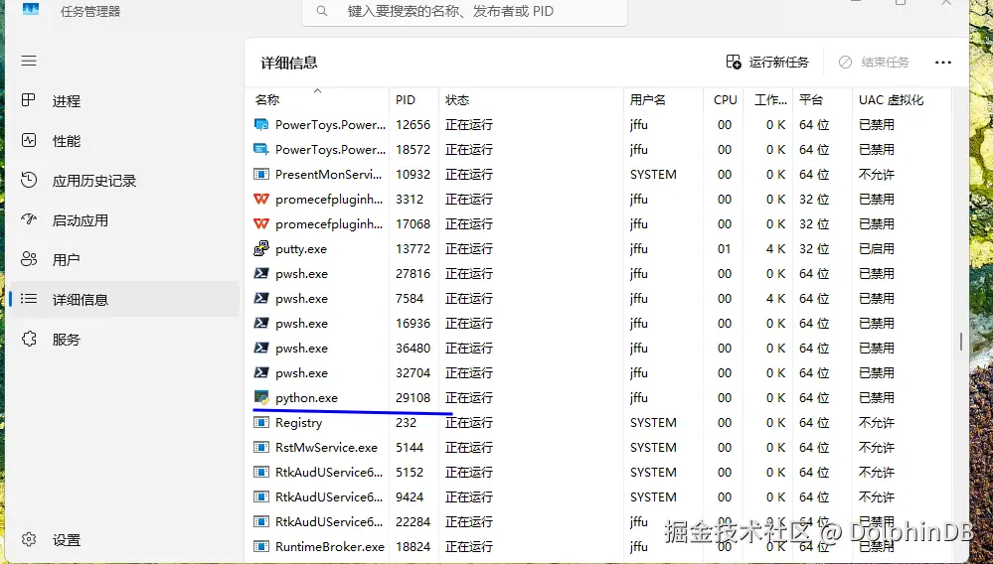Click the RtkAudUService icon in PID 5152 row
Screen dimensions: 993x564
(x=260, y=472)
